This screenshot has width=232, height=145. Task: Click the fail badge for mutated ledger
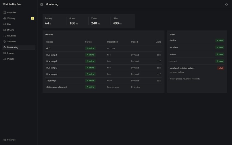[220, 68]
